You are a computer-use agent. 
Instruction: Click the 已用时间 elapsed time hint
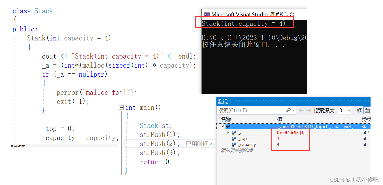(x=201, y=144)
